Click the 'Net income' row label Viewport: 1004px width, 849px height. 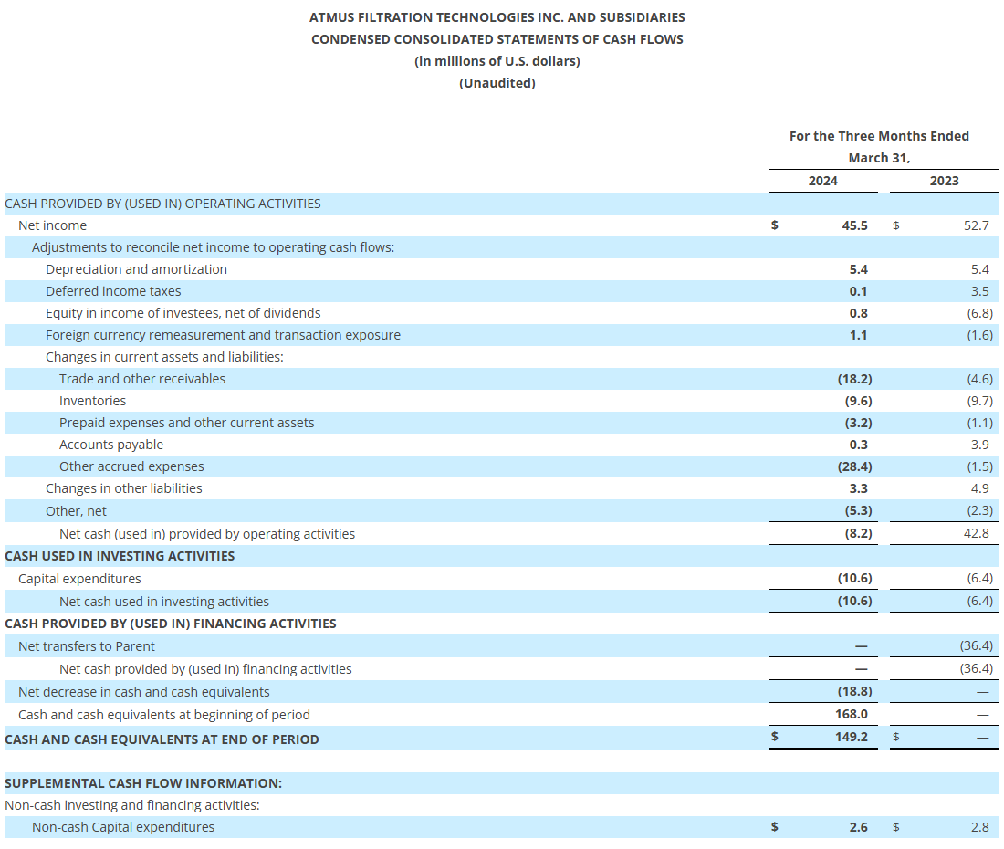pyautogui.click(x=53, y=225)
